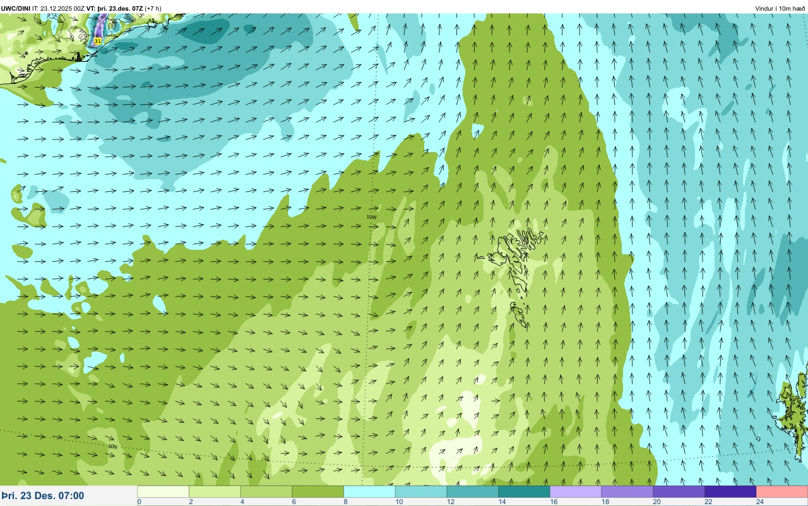Click the 10–12 m/s light teal legend swatch

421,491
